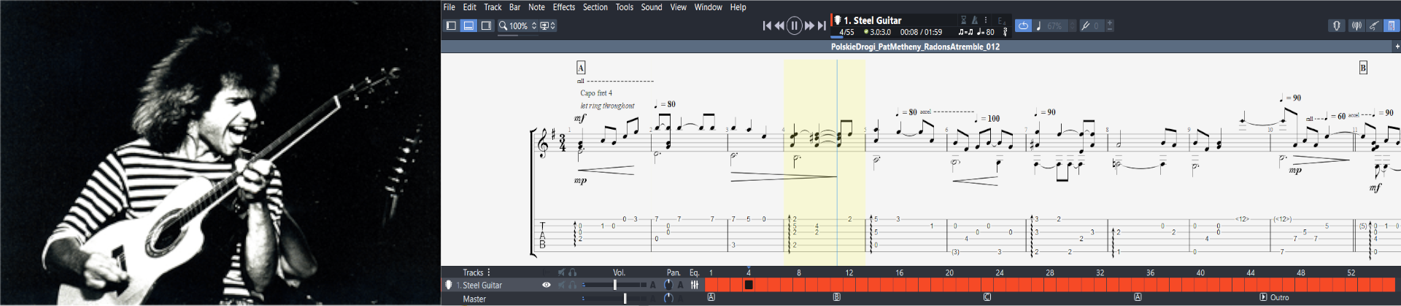Open the Note menu

(x=536, y=7)
